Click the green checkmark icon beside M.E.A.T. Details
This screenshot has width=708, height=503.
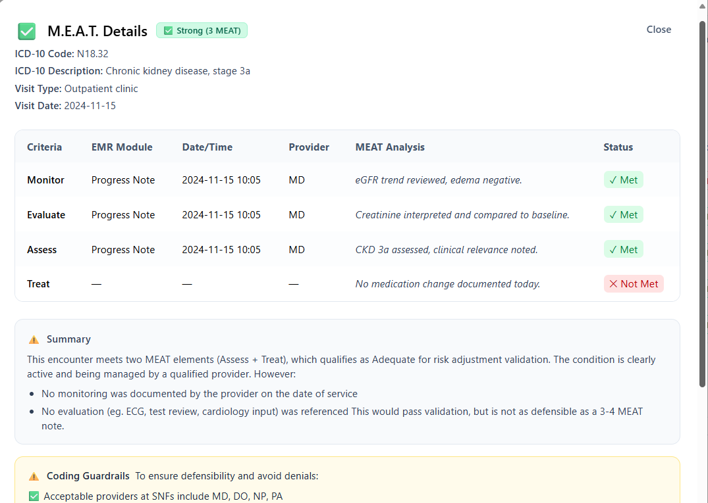pyautogui.click(x=27, y=31)
